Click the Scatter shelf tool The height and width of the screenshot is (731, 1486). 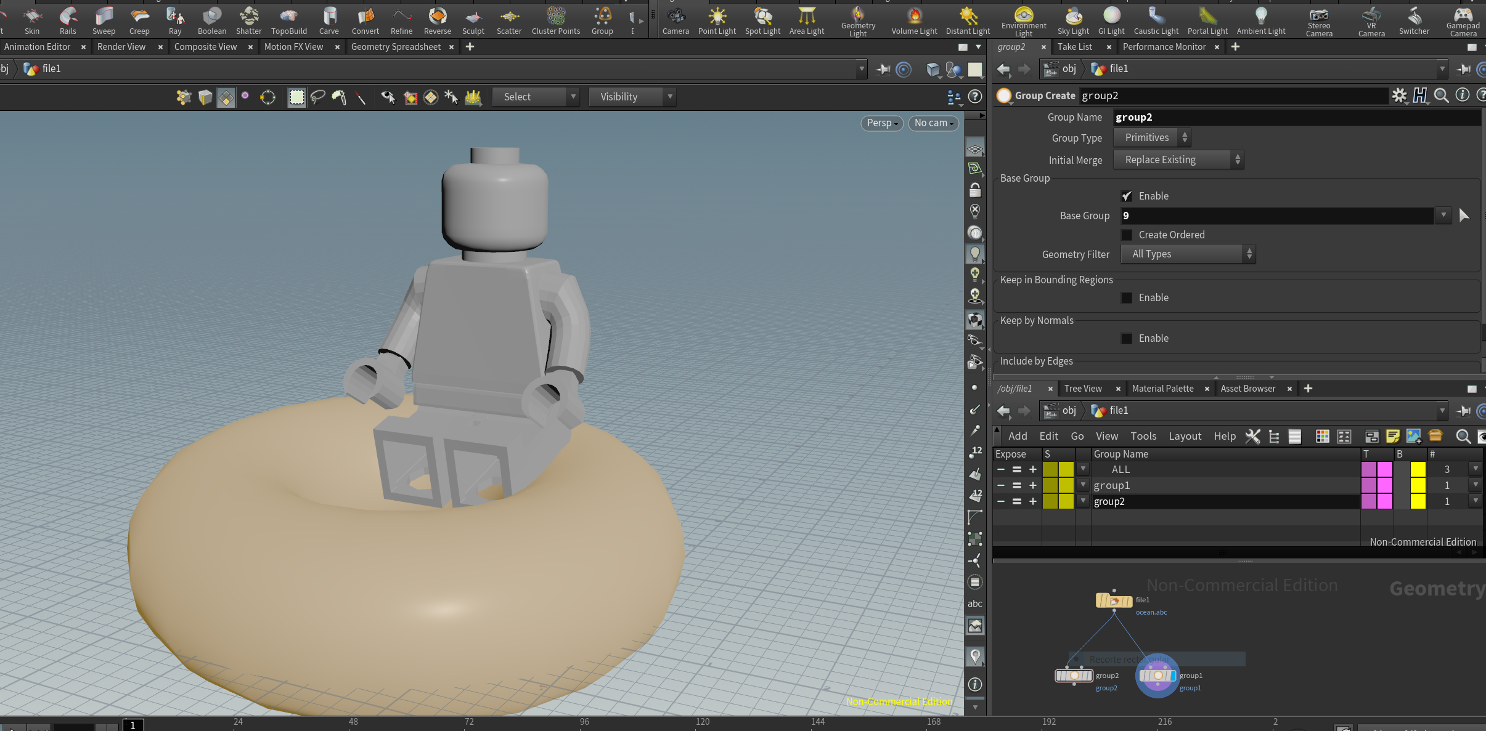(508, 20)
